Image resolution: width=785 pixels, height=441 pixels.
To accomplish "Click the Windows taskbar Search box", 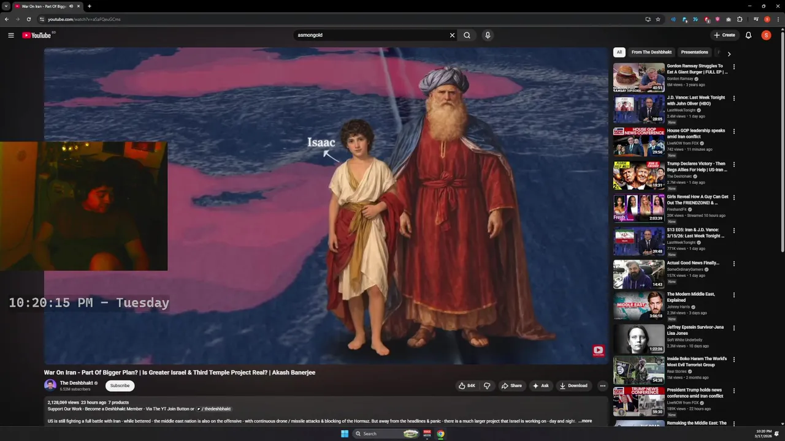I will click(x=386, y=434).
